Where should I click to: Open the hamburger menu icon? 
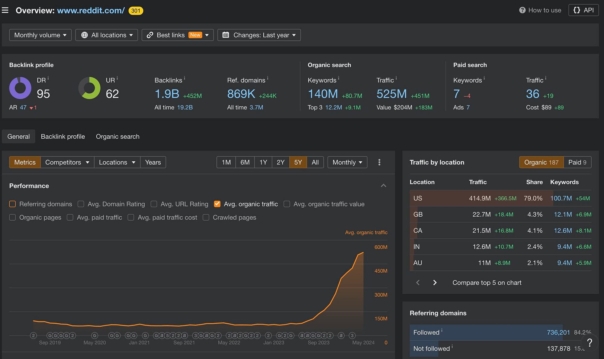[x=5, y=10]
